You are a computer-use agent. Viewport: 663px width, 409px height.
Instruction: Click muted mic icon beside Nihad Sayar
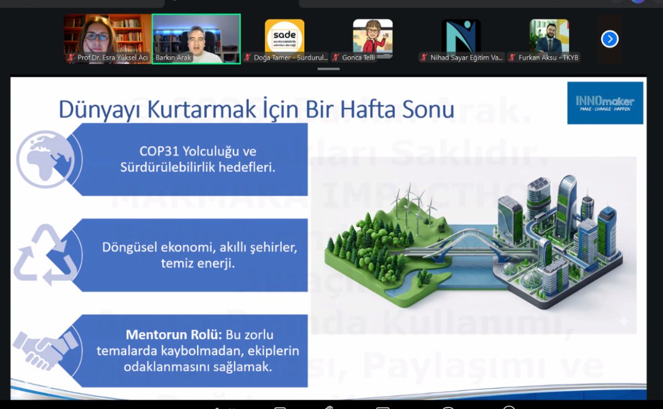tap(424, 58)
